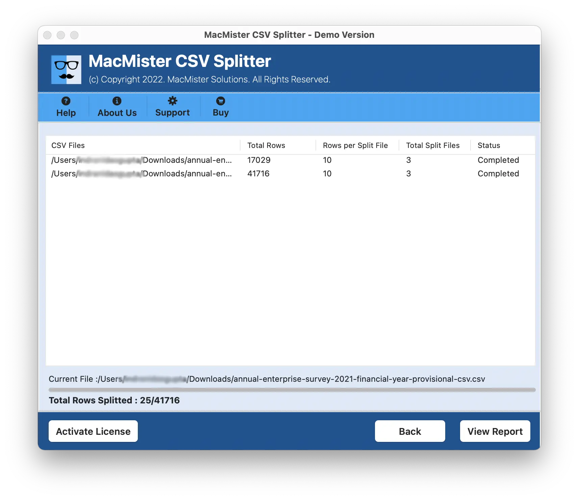Screen dimensions: 579x500
Task: Open the About Us info icon
Action: tap(117, 101)
